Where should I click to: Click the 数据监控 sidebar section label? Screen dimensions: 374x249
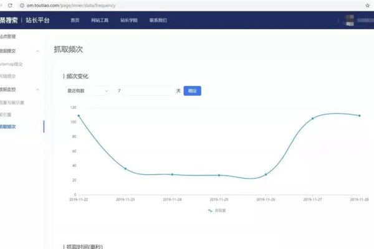[7, 90]
